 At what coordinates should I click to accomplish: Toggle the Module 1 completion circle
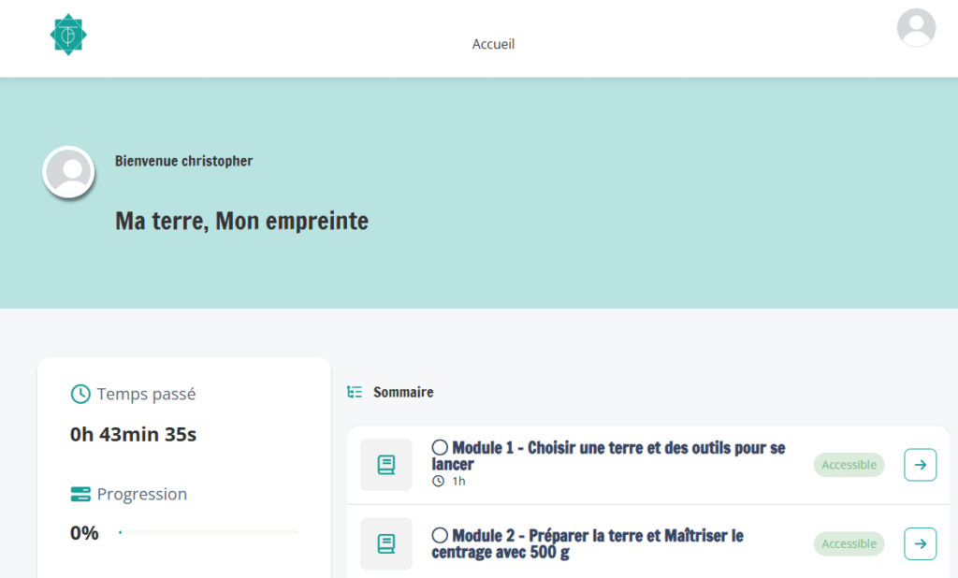(440, 448)
